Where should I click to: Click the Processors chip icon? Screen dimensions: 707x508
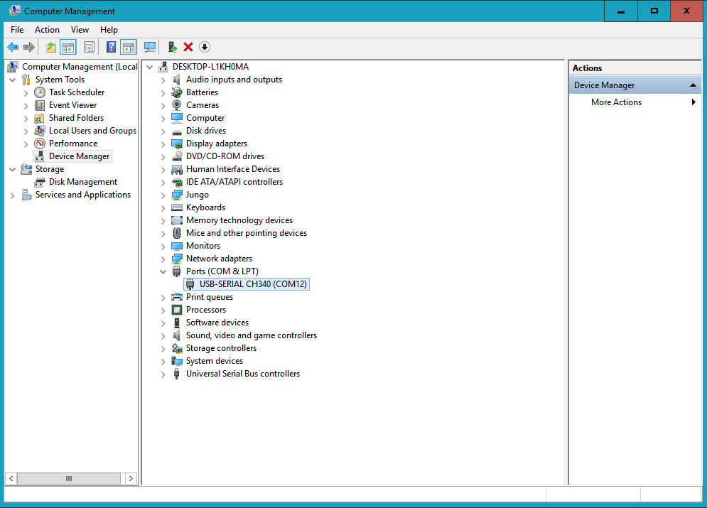click(177, 310)
